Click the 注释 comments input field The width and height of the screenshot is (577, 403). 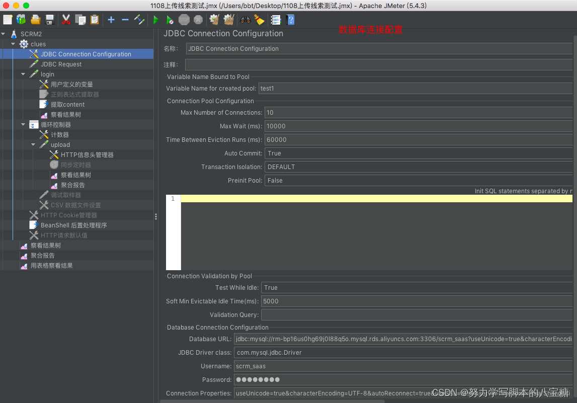379,65
